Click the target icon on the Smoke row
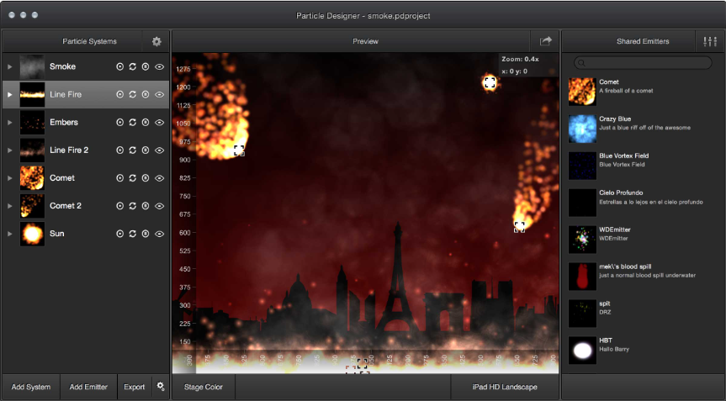 (x=120, y=66)
